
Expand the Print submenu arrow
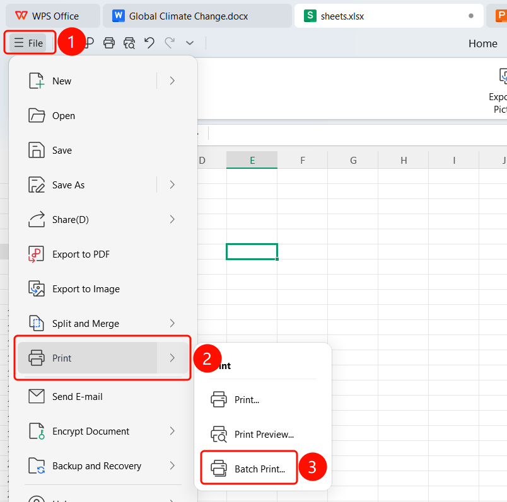tap(172, 358)
